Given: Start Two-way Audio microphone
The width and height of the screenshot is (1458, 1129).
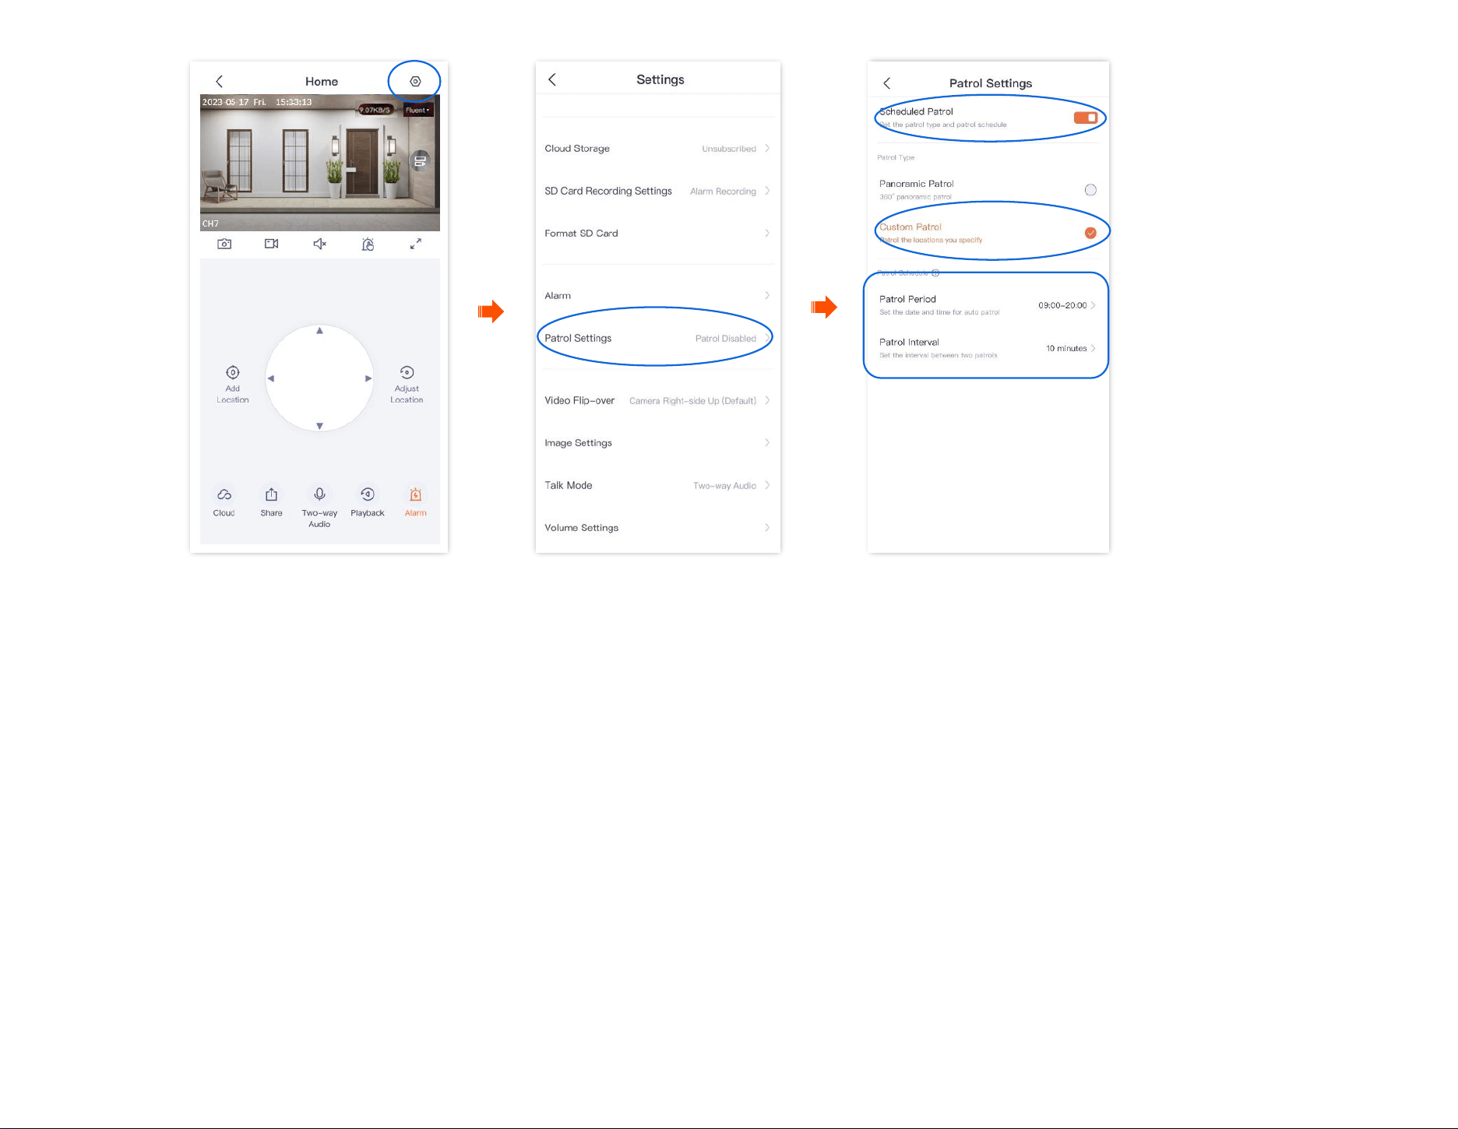Looking at the screenshot, I should 319,507.
